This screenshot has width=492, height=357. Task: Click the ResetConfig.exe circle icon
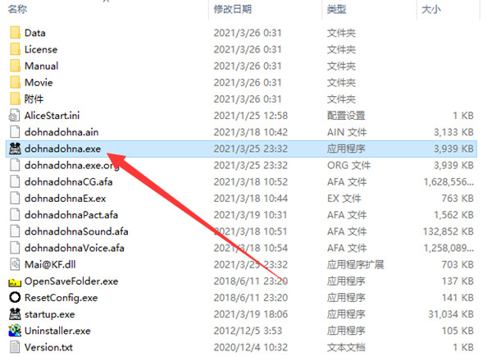[x=15, y=297]
